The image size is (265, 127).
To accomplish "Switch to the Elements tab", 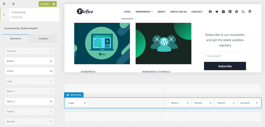I will [16, 38].
